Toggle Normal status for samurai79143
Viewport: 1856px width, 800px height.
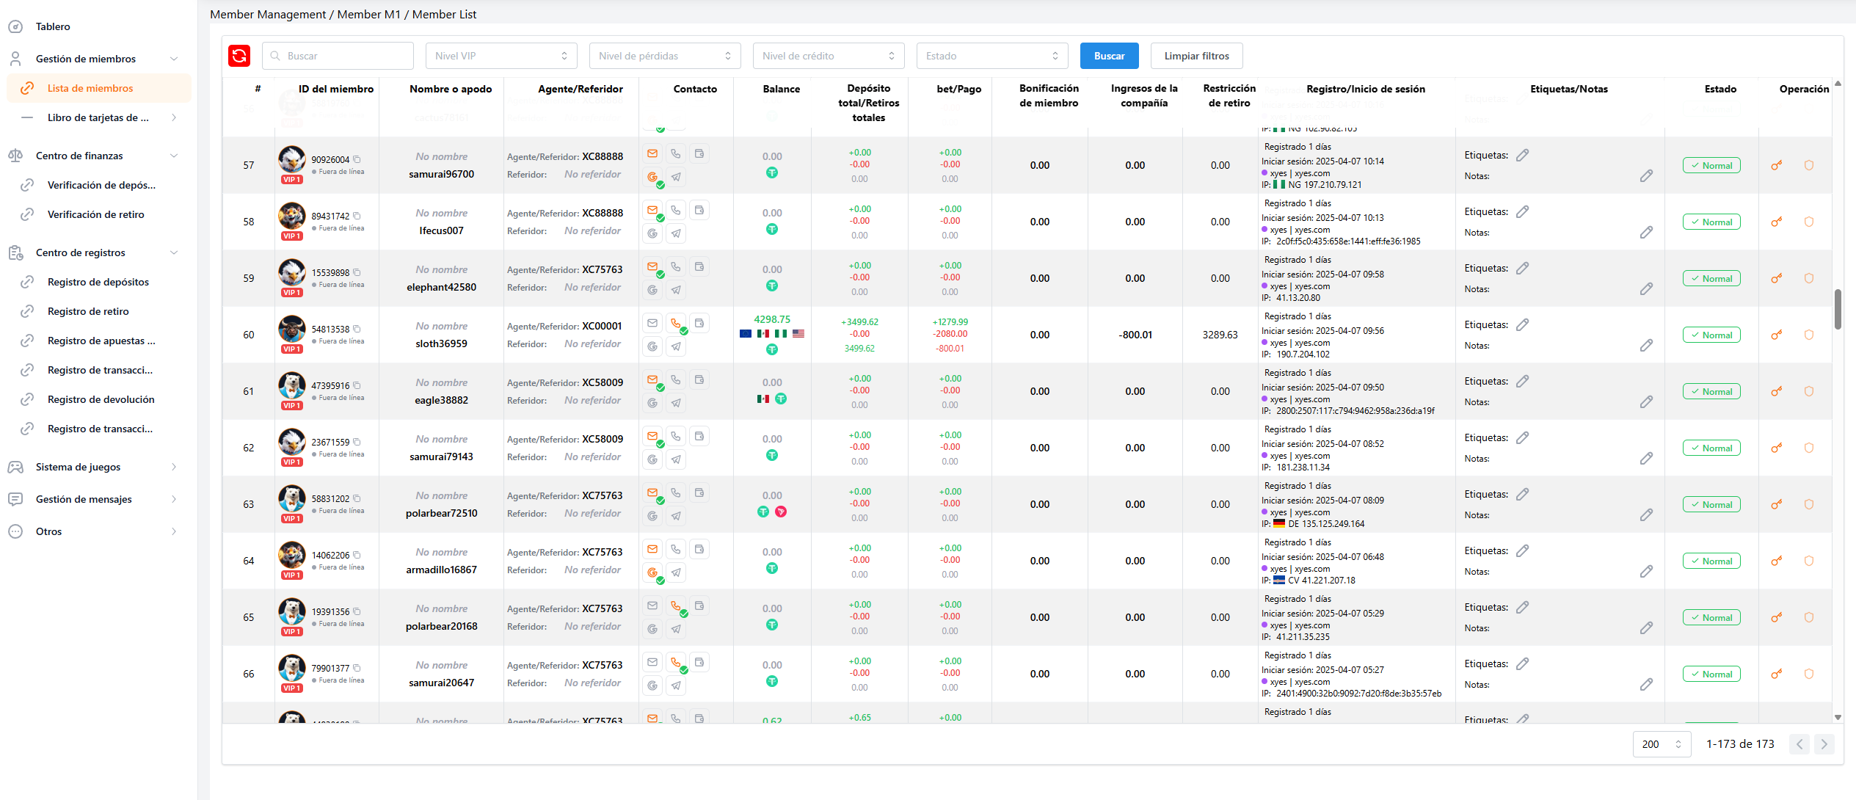click(x=1711, y=448)
